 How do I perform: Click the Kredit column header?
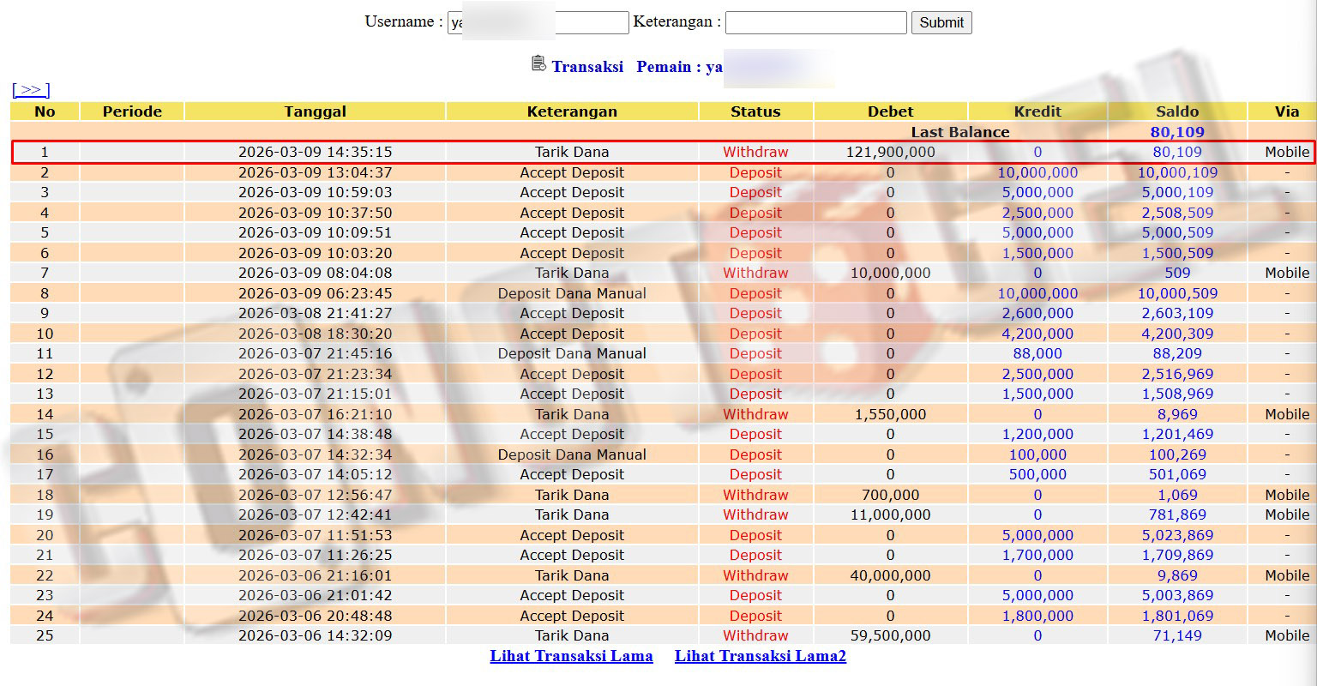coord(1037,111)
